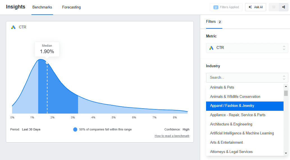Click the filter sliders icon button
This screenshot has height=160, width=290.
click(x=274, y=7)
